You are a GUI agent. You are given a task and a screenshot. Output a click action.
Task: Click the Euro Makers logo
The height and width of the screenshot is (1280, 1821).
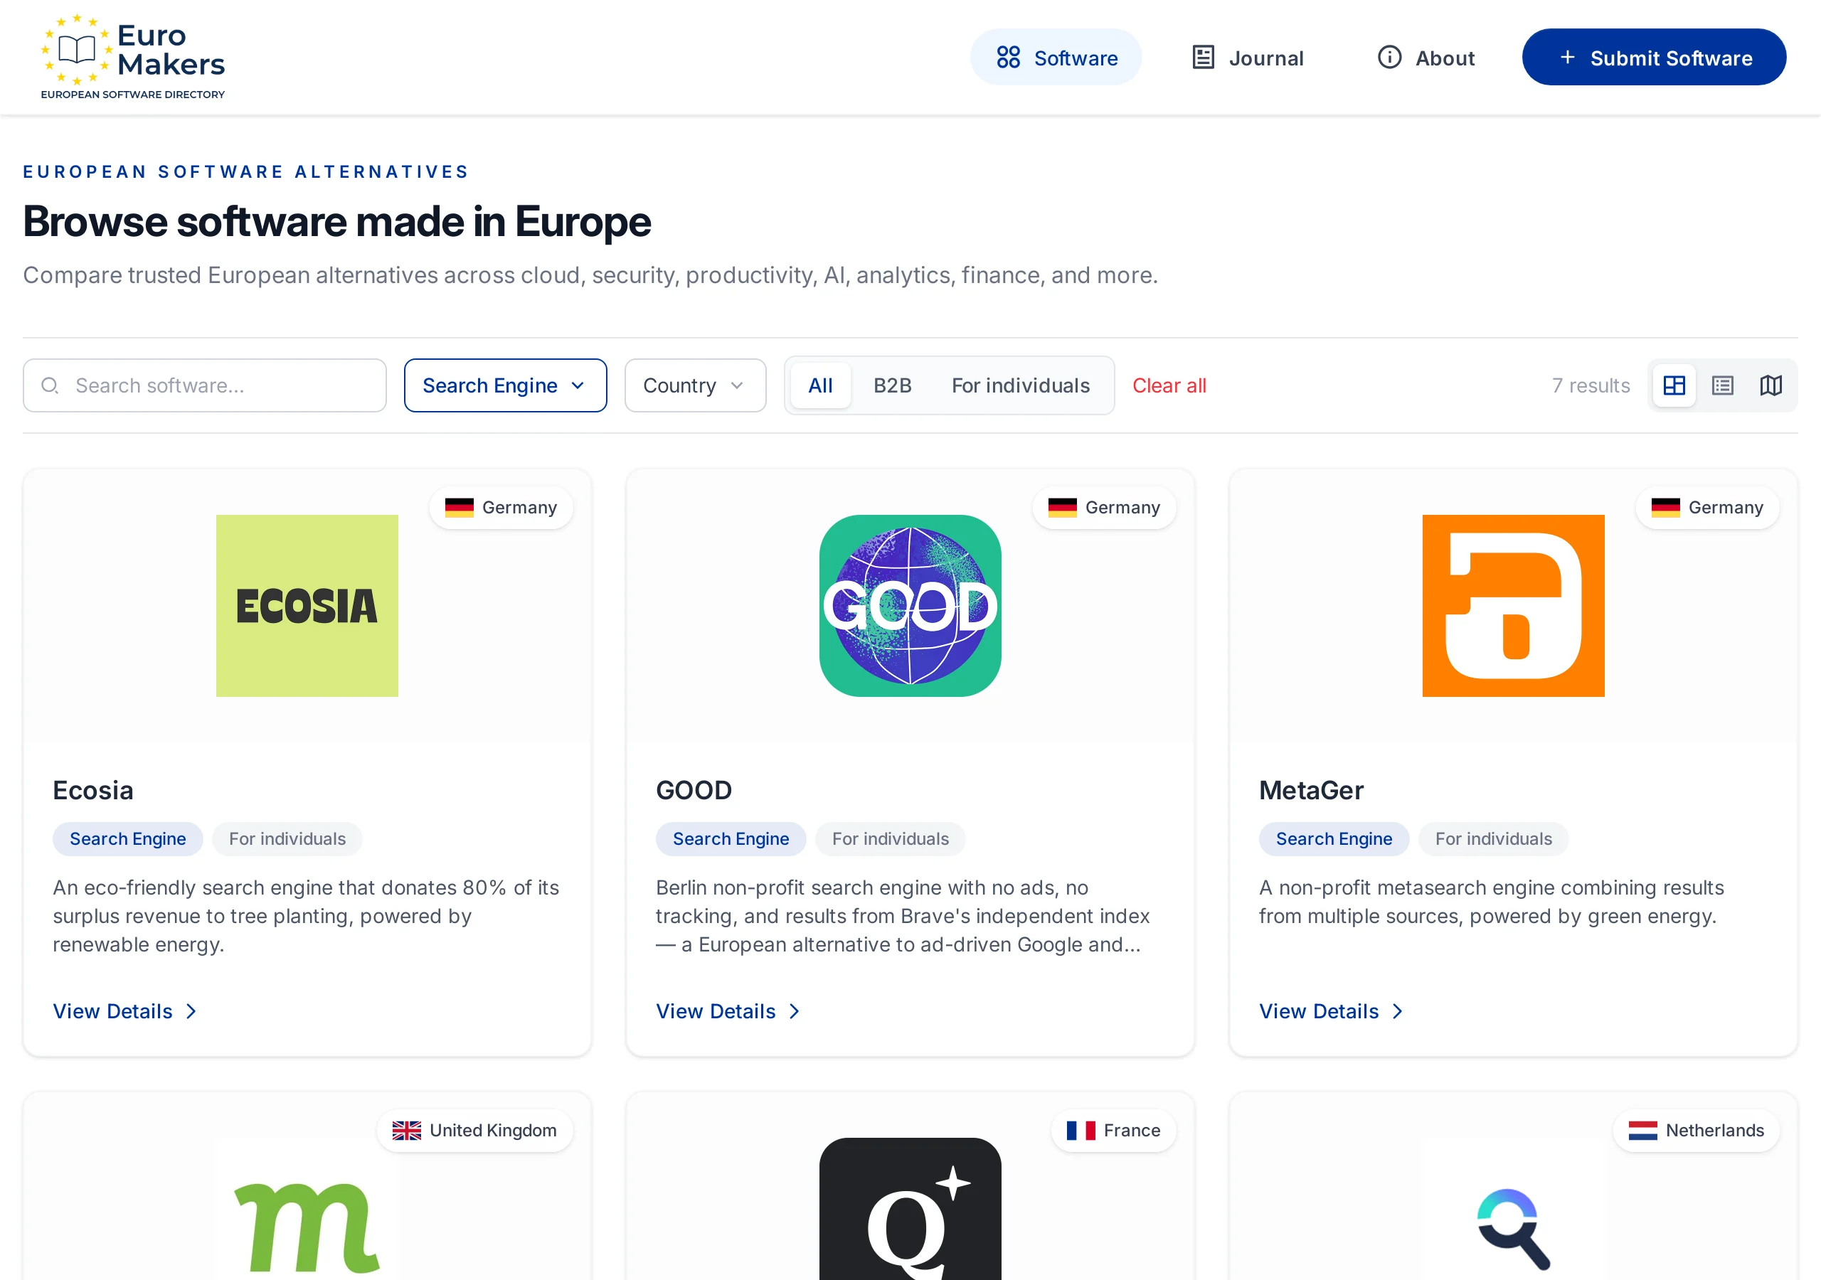tap(133, 57)
